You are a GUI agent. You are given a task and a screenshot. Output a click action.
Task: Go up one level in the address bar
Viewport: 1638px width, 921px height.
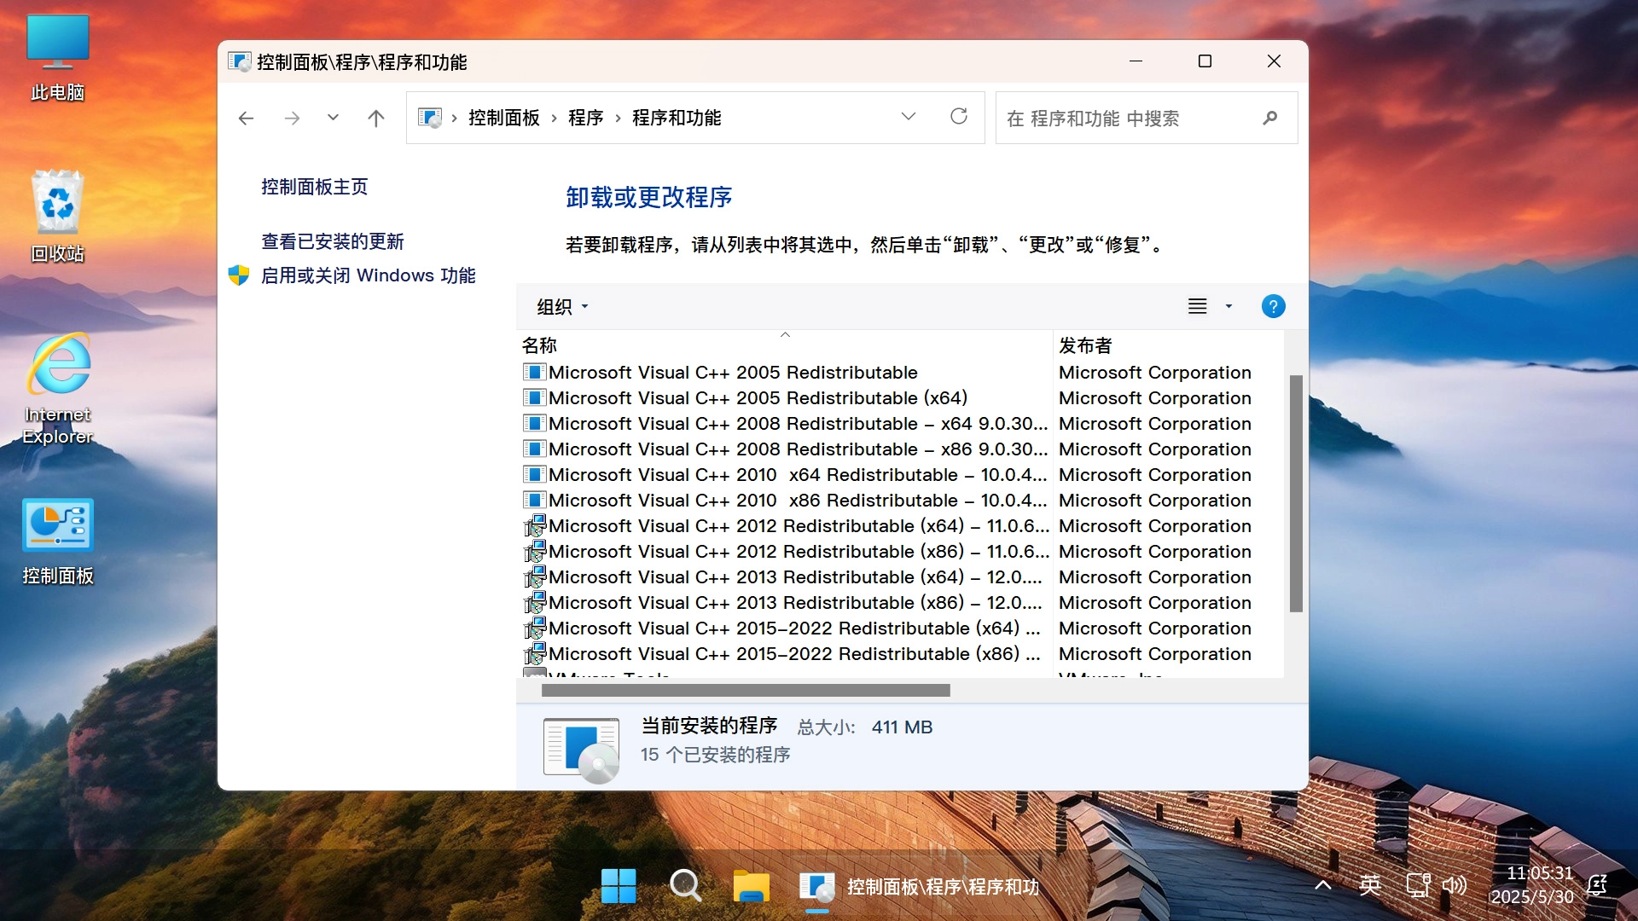click(x=376, y=118)
